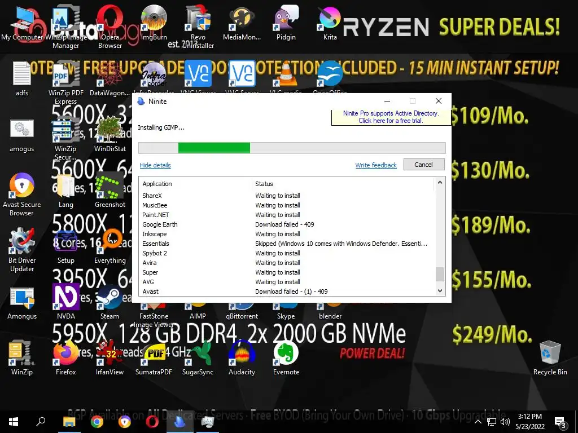This screenshot has height=433, width=578.
Task: Switch to Ninite taskbar button
Action: (180, 422)
